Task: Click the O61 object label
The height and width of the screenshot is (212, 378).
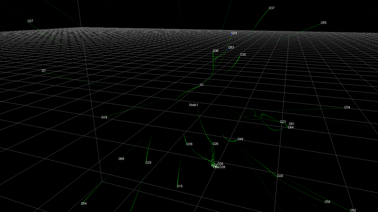Action: pos(291,124)
